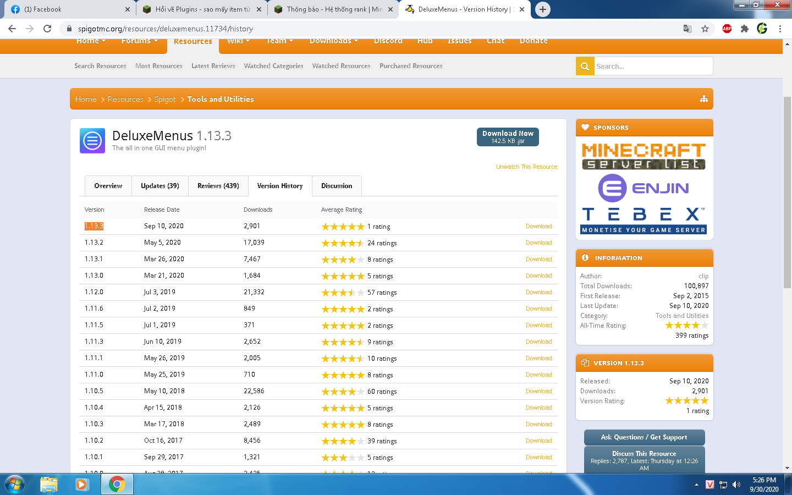Open the Adblock Plus extension icon
The width and height of the screenshot is (792, 495).
(727, 29)
